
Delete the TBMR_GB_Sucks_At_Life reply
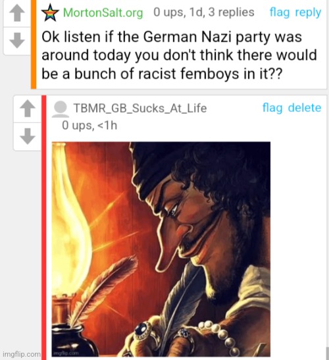coord(305,107)
